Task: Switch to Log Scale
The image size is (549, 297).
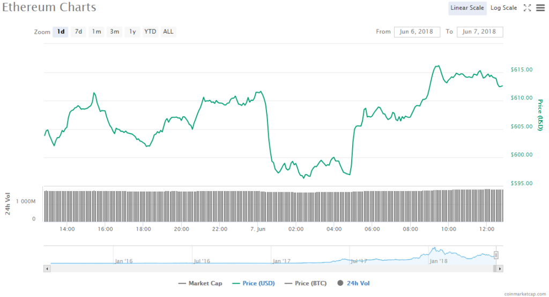Action: (503, 7)
